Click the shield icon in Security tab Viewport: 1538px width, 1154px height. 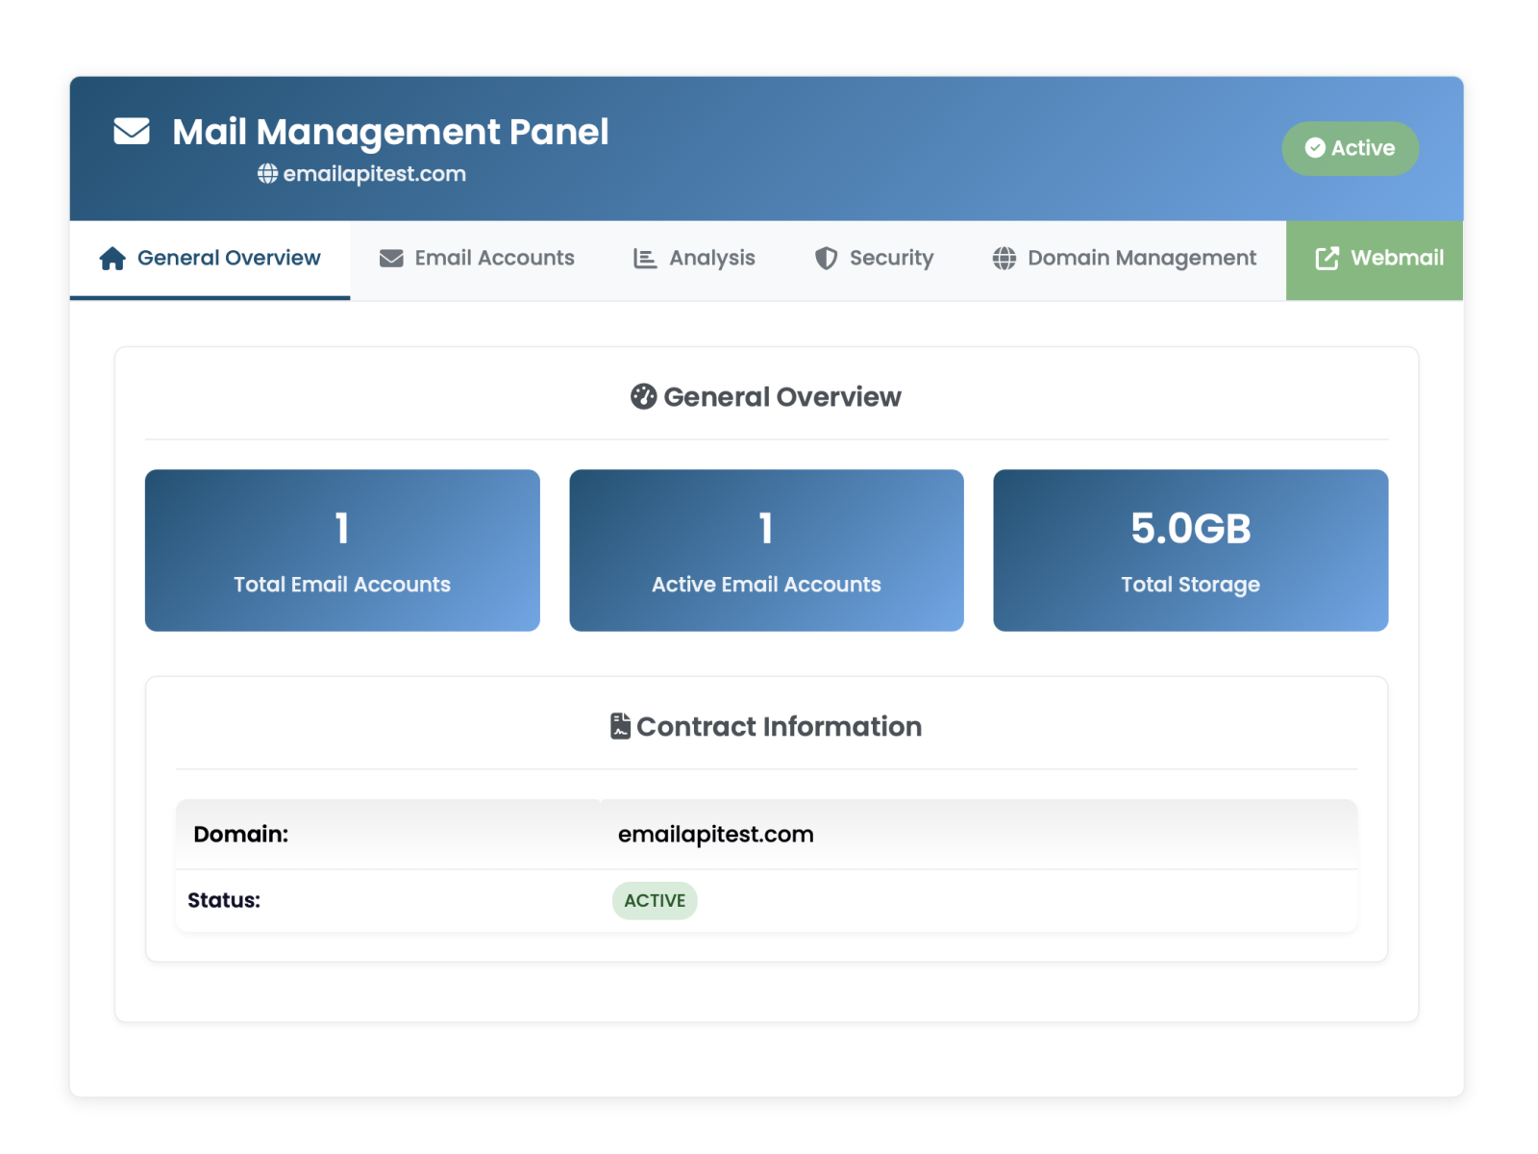(826, 259)
